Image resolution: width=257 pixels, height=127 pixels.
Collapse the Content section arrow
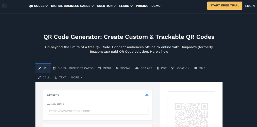147,95
